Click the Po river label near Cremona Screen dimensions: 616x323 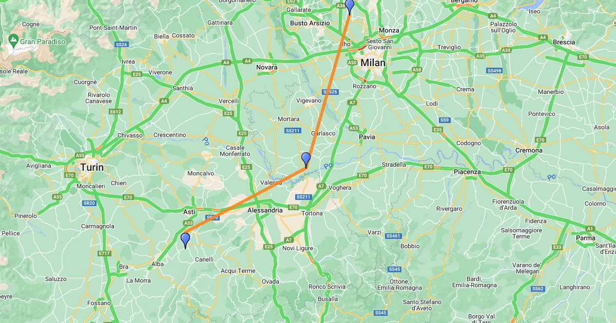point(552,177)
